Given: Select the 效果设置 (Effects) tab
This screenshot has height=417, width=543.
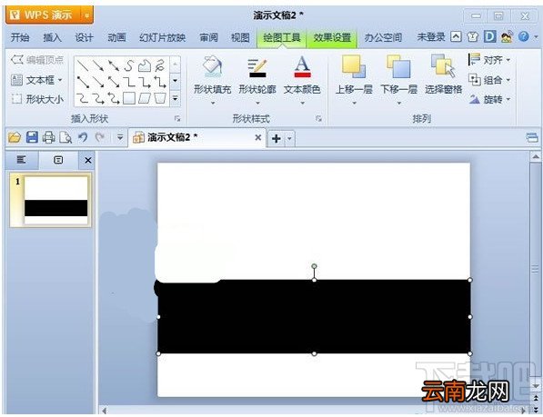Looking at the screenshot, I should (x=332, y=37).
